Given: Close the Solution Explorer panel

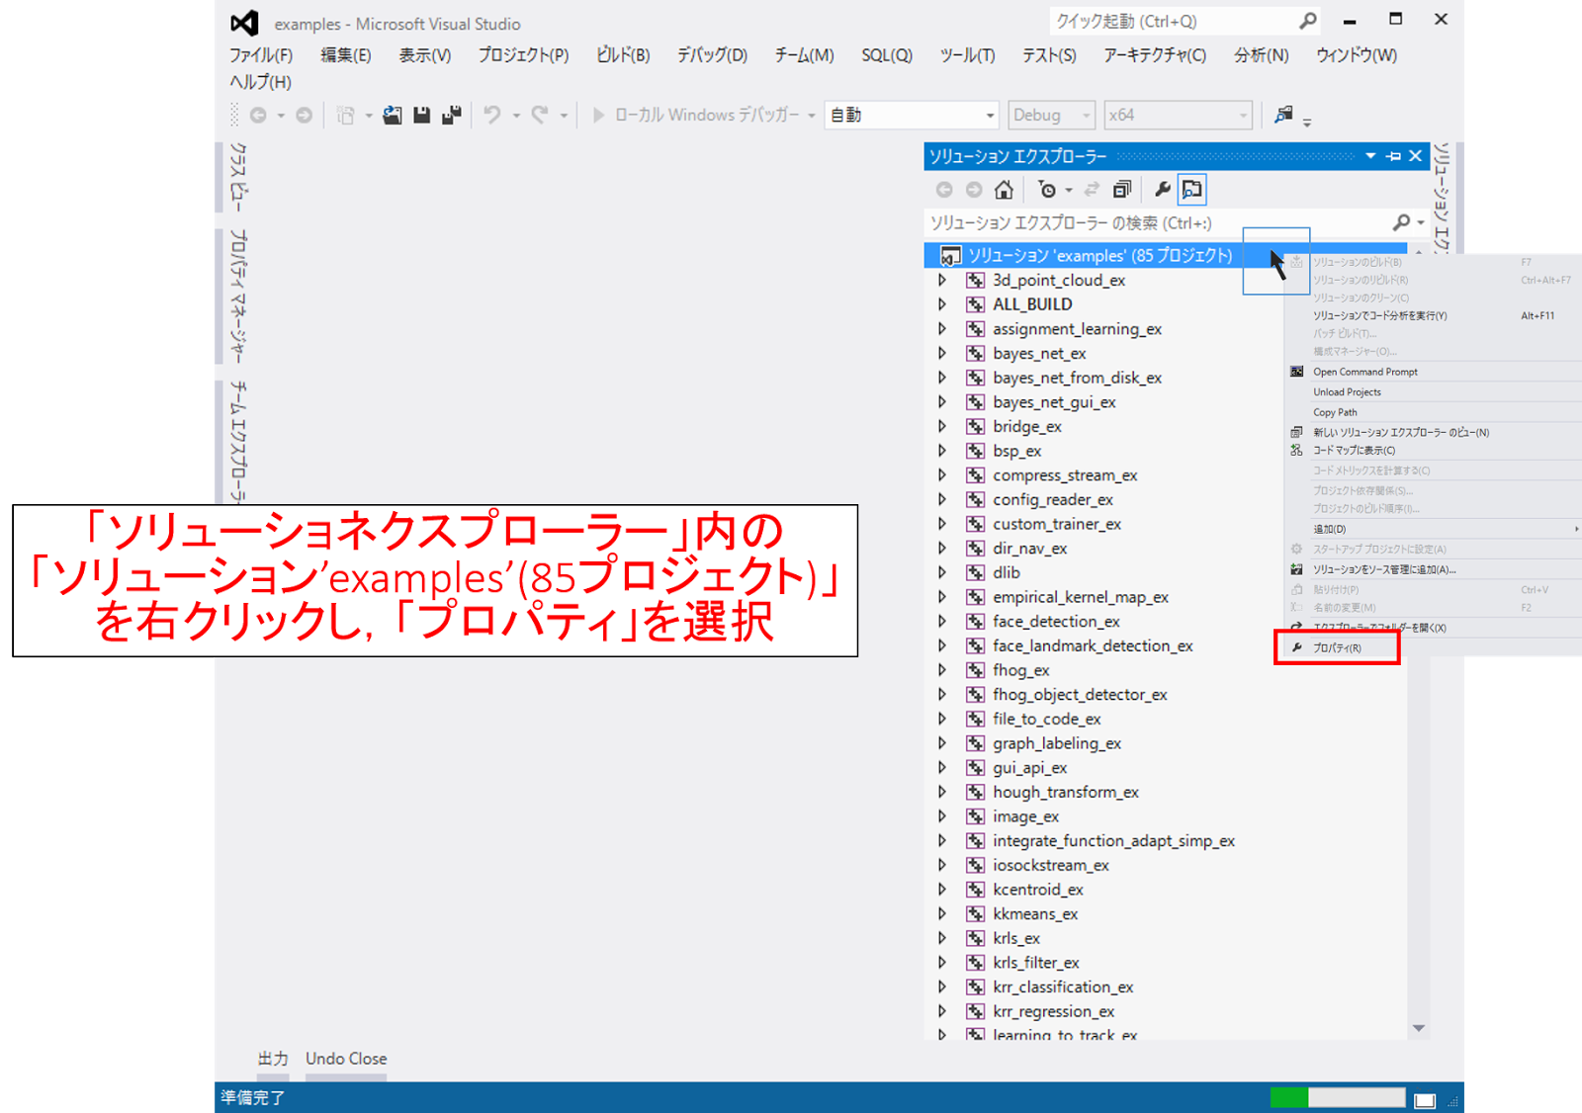Looking at the screenshot, I should click(x=1416, y=156).
